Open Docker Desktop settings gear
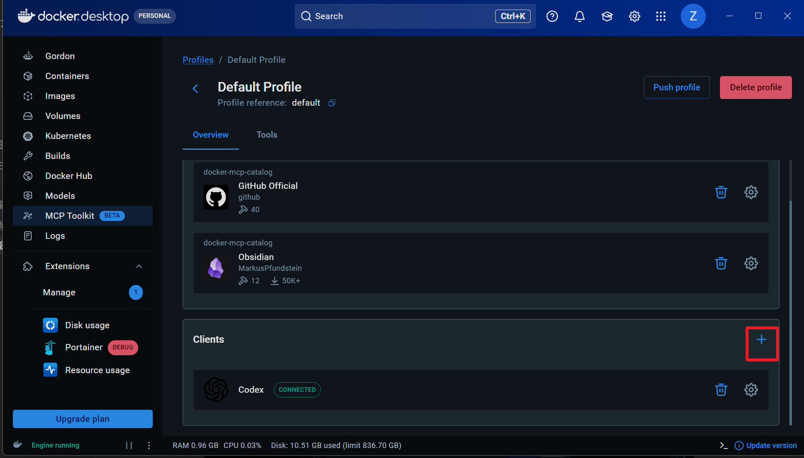 pyautogui.click(x=635, y=16)
